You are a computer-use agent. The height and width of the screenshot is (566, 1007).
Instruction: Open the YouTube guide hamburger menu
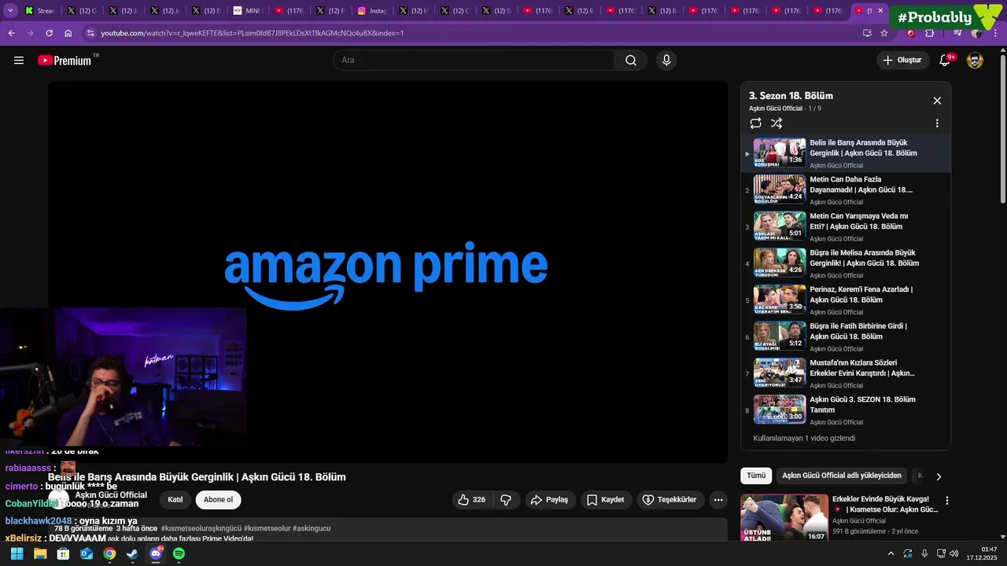pos(19,61)
